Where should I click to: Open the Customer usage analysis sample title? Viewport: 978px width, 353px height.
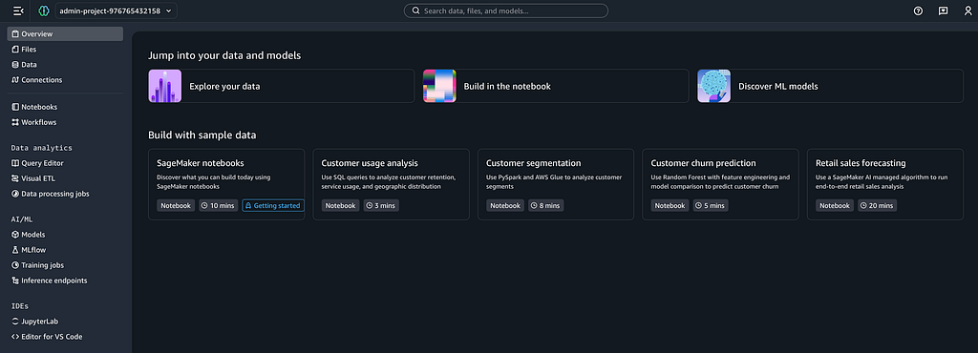click(x=370, y=163)
